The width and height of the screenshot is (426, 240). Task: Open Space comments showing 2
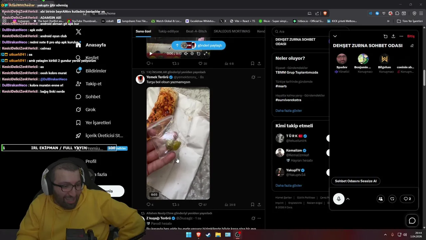click(x=407, y=199)
